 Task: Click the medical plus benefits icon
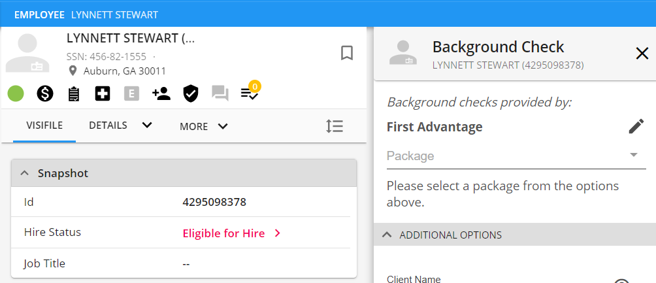(103, 94)
